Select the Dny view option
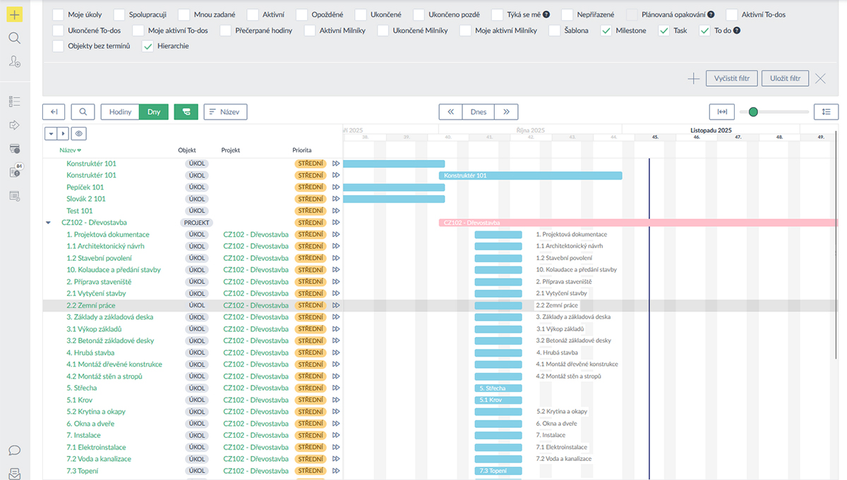 click(153, 111)
